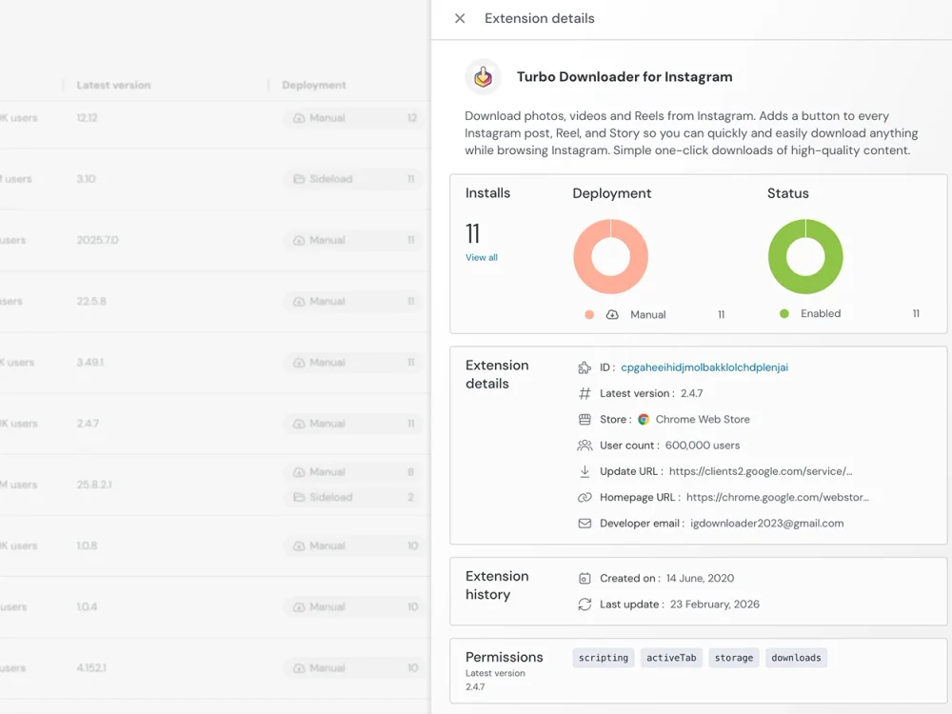Image resolution: width=952 pixels, height=714 pixels.
Task: Click the Chrome Web Store text
Action: click(703, 420)
